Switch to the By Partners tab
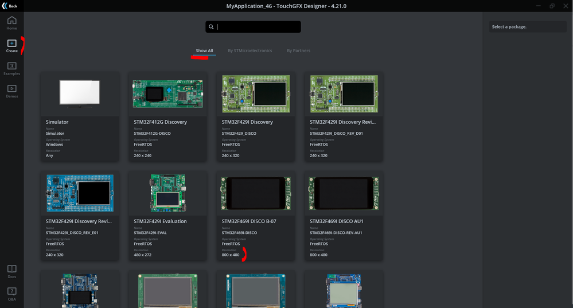573x308 pixels. (x=299, y=51)
